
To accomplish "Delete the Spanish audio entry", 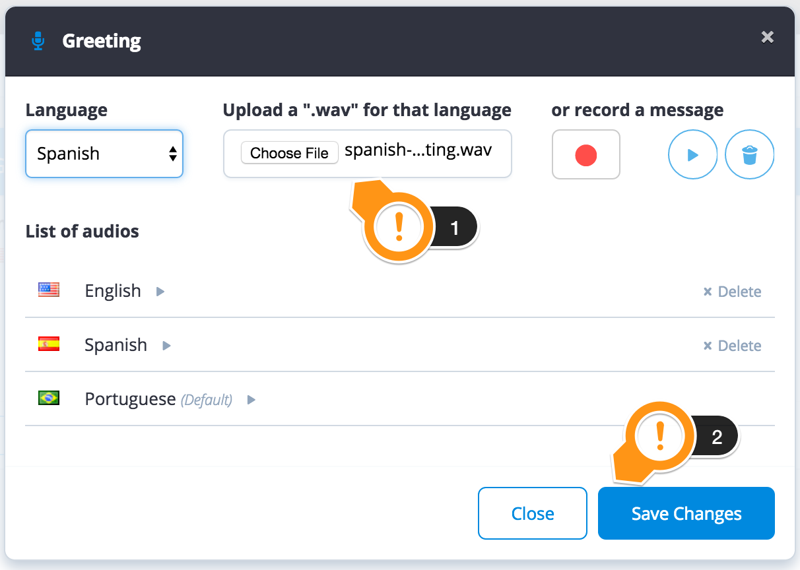I will [732, 346].
